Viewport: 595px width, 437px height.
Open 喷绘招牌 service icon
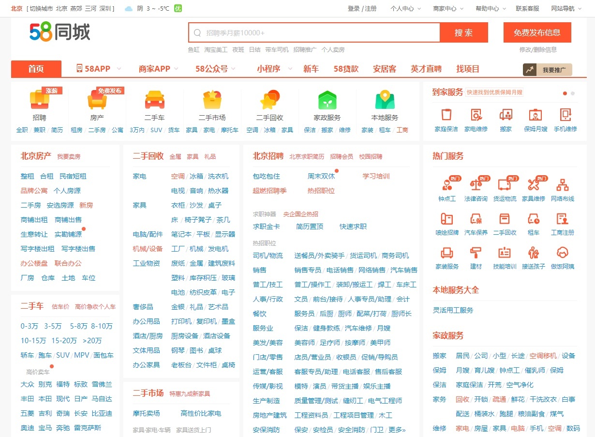[x=447, y=219]
